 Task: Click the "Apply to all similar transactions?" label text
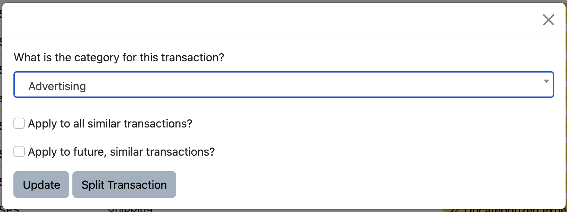point(110,124)
